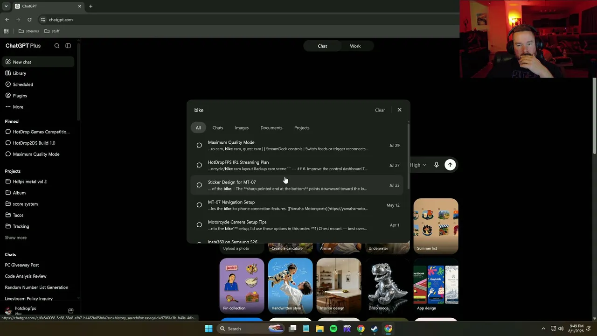
Task: Open the PC Giveaway Post chat
Action: coord(37,265)
